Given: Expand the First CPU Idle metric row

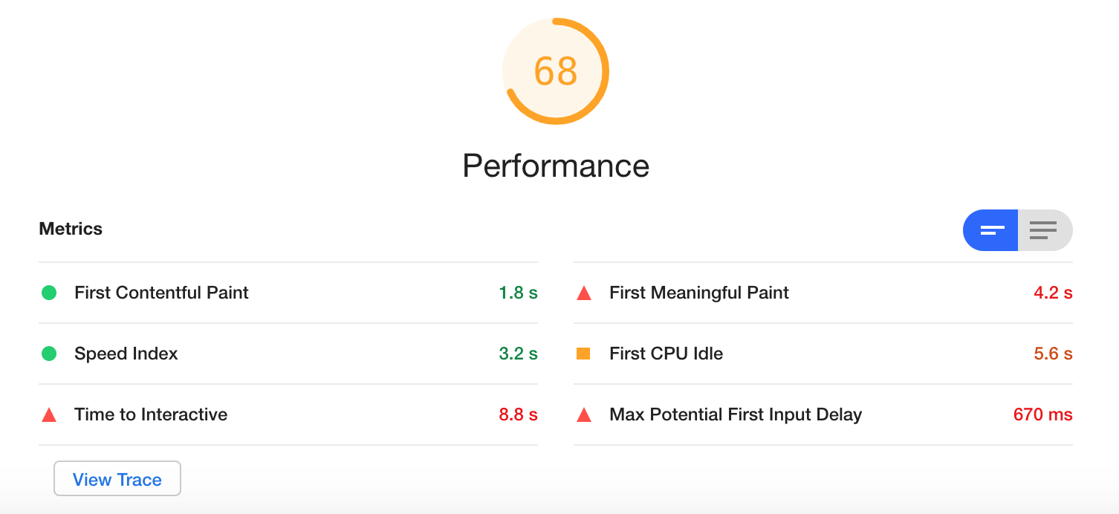Looking at the screenshot, I should pos(666,354).
